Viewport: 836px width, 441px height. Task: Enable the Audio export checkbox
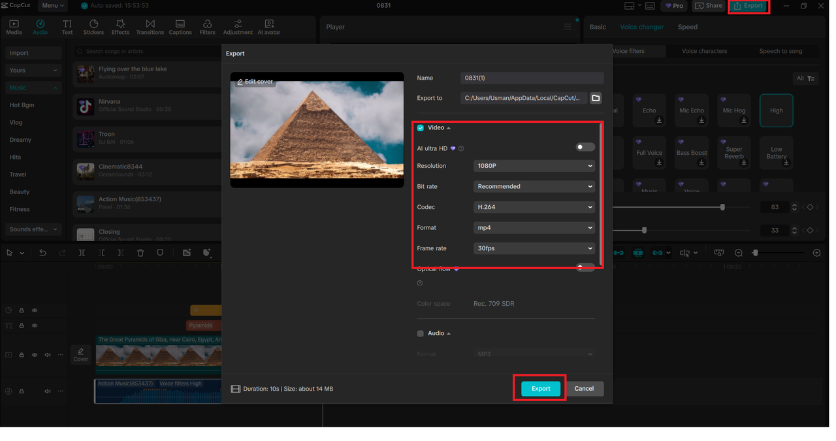pos(421,333)
